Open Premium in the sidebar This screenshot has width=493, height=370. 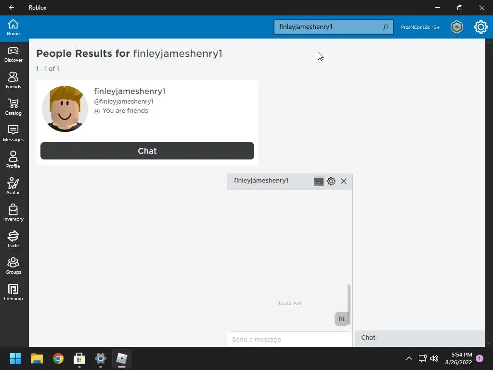click(x=13, y=292)
